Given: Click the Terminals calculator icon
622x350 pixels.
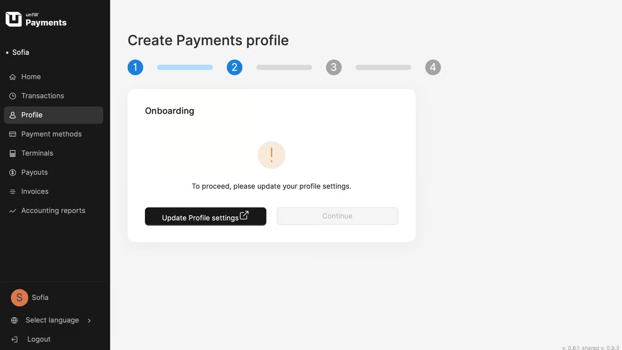Looking at the screenshot, I should coord(13,153).
